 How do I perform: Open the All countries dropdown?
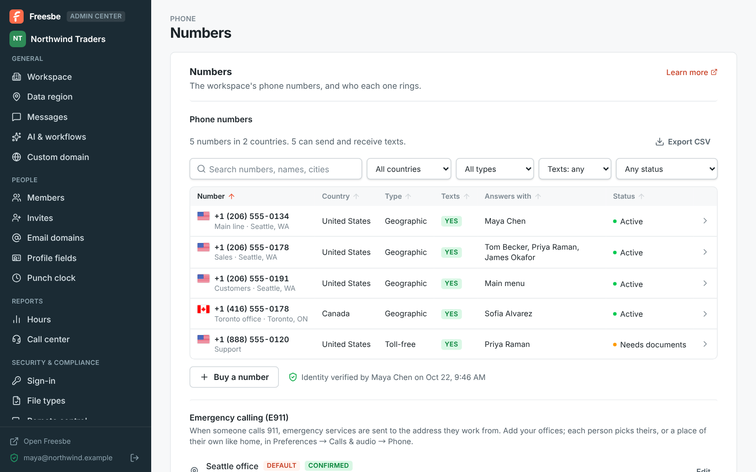pyautogui.click(x=409, y=169)
